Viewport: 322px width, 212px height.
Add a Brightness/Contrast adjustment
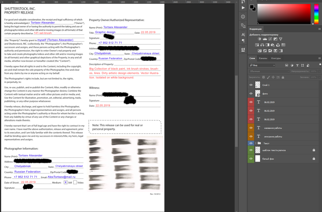(x=259, y=39)
